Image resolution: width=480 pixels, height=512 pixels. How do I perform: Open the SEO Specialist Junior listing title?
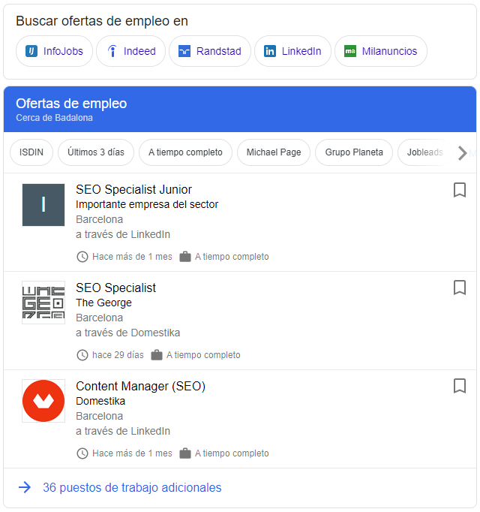click(x=133, y=190)
